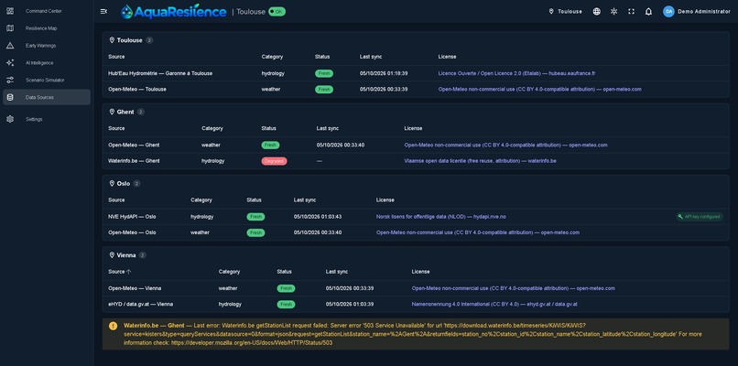Open the Open-Meteo license link in Toulouse row
This screenshot has width=738, height=366.
pyautogui.click(x=540, y=89)
